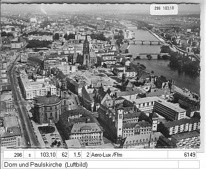Select the "1,5" value field

[75, 155]
